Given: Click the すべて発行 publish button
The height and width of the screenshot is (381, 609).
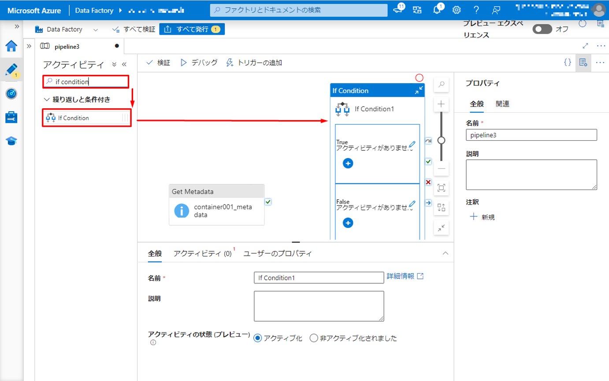Looking at the screenshot, I should tap(192, 29).
